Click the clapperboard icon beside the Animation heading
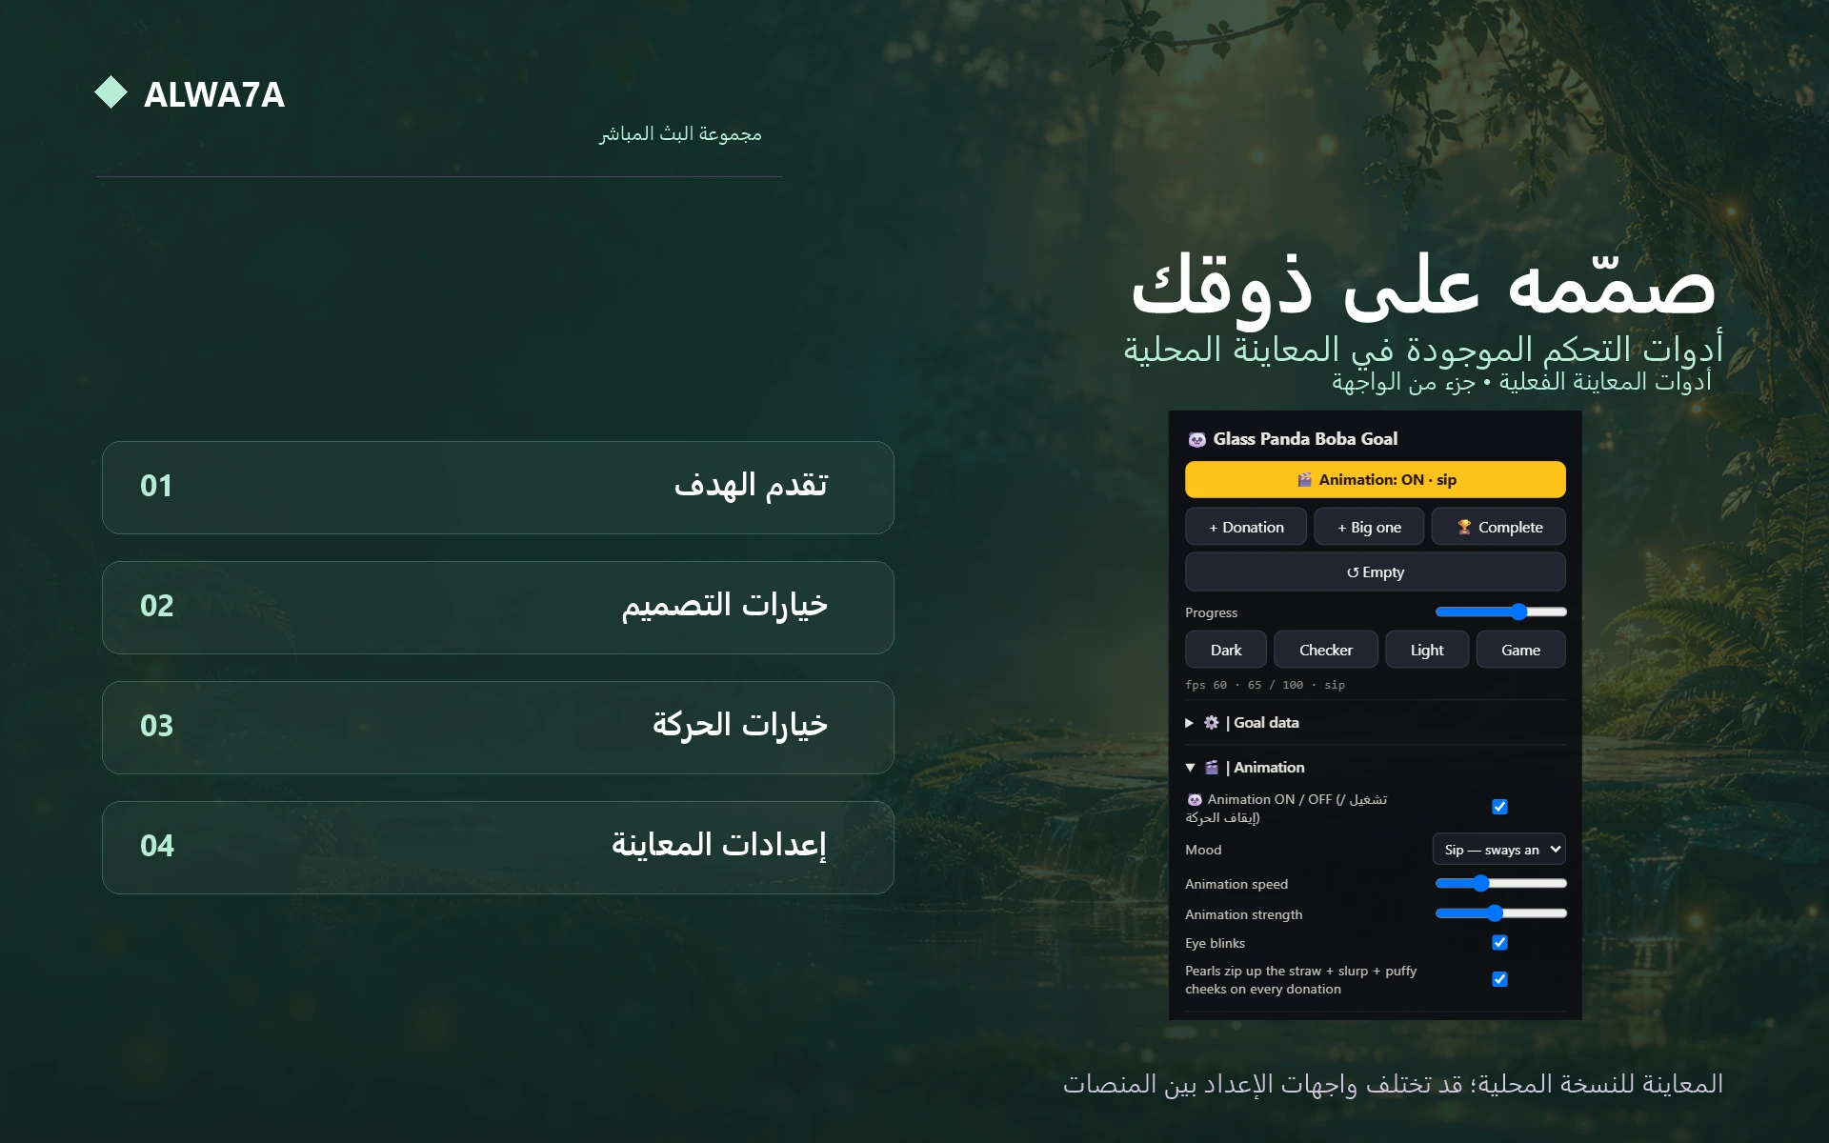The width and height of the screenshot is (1829, 1143). [1211, 768]
